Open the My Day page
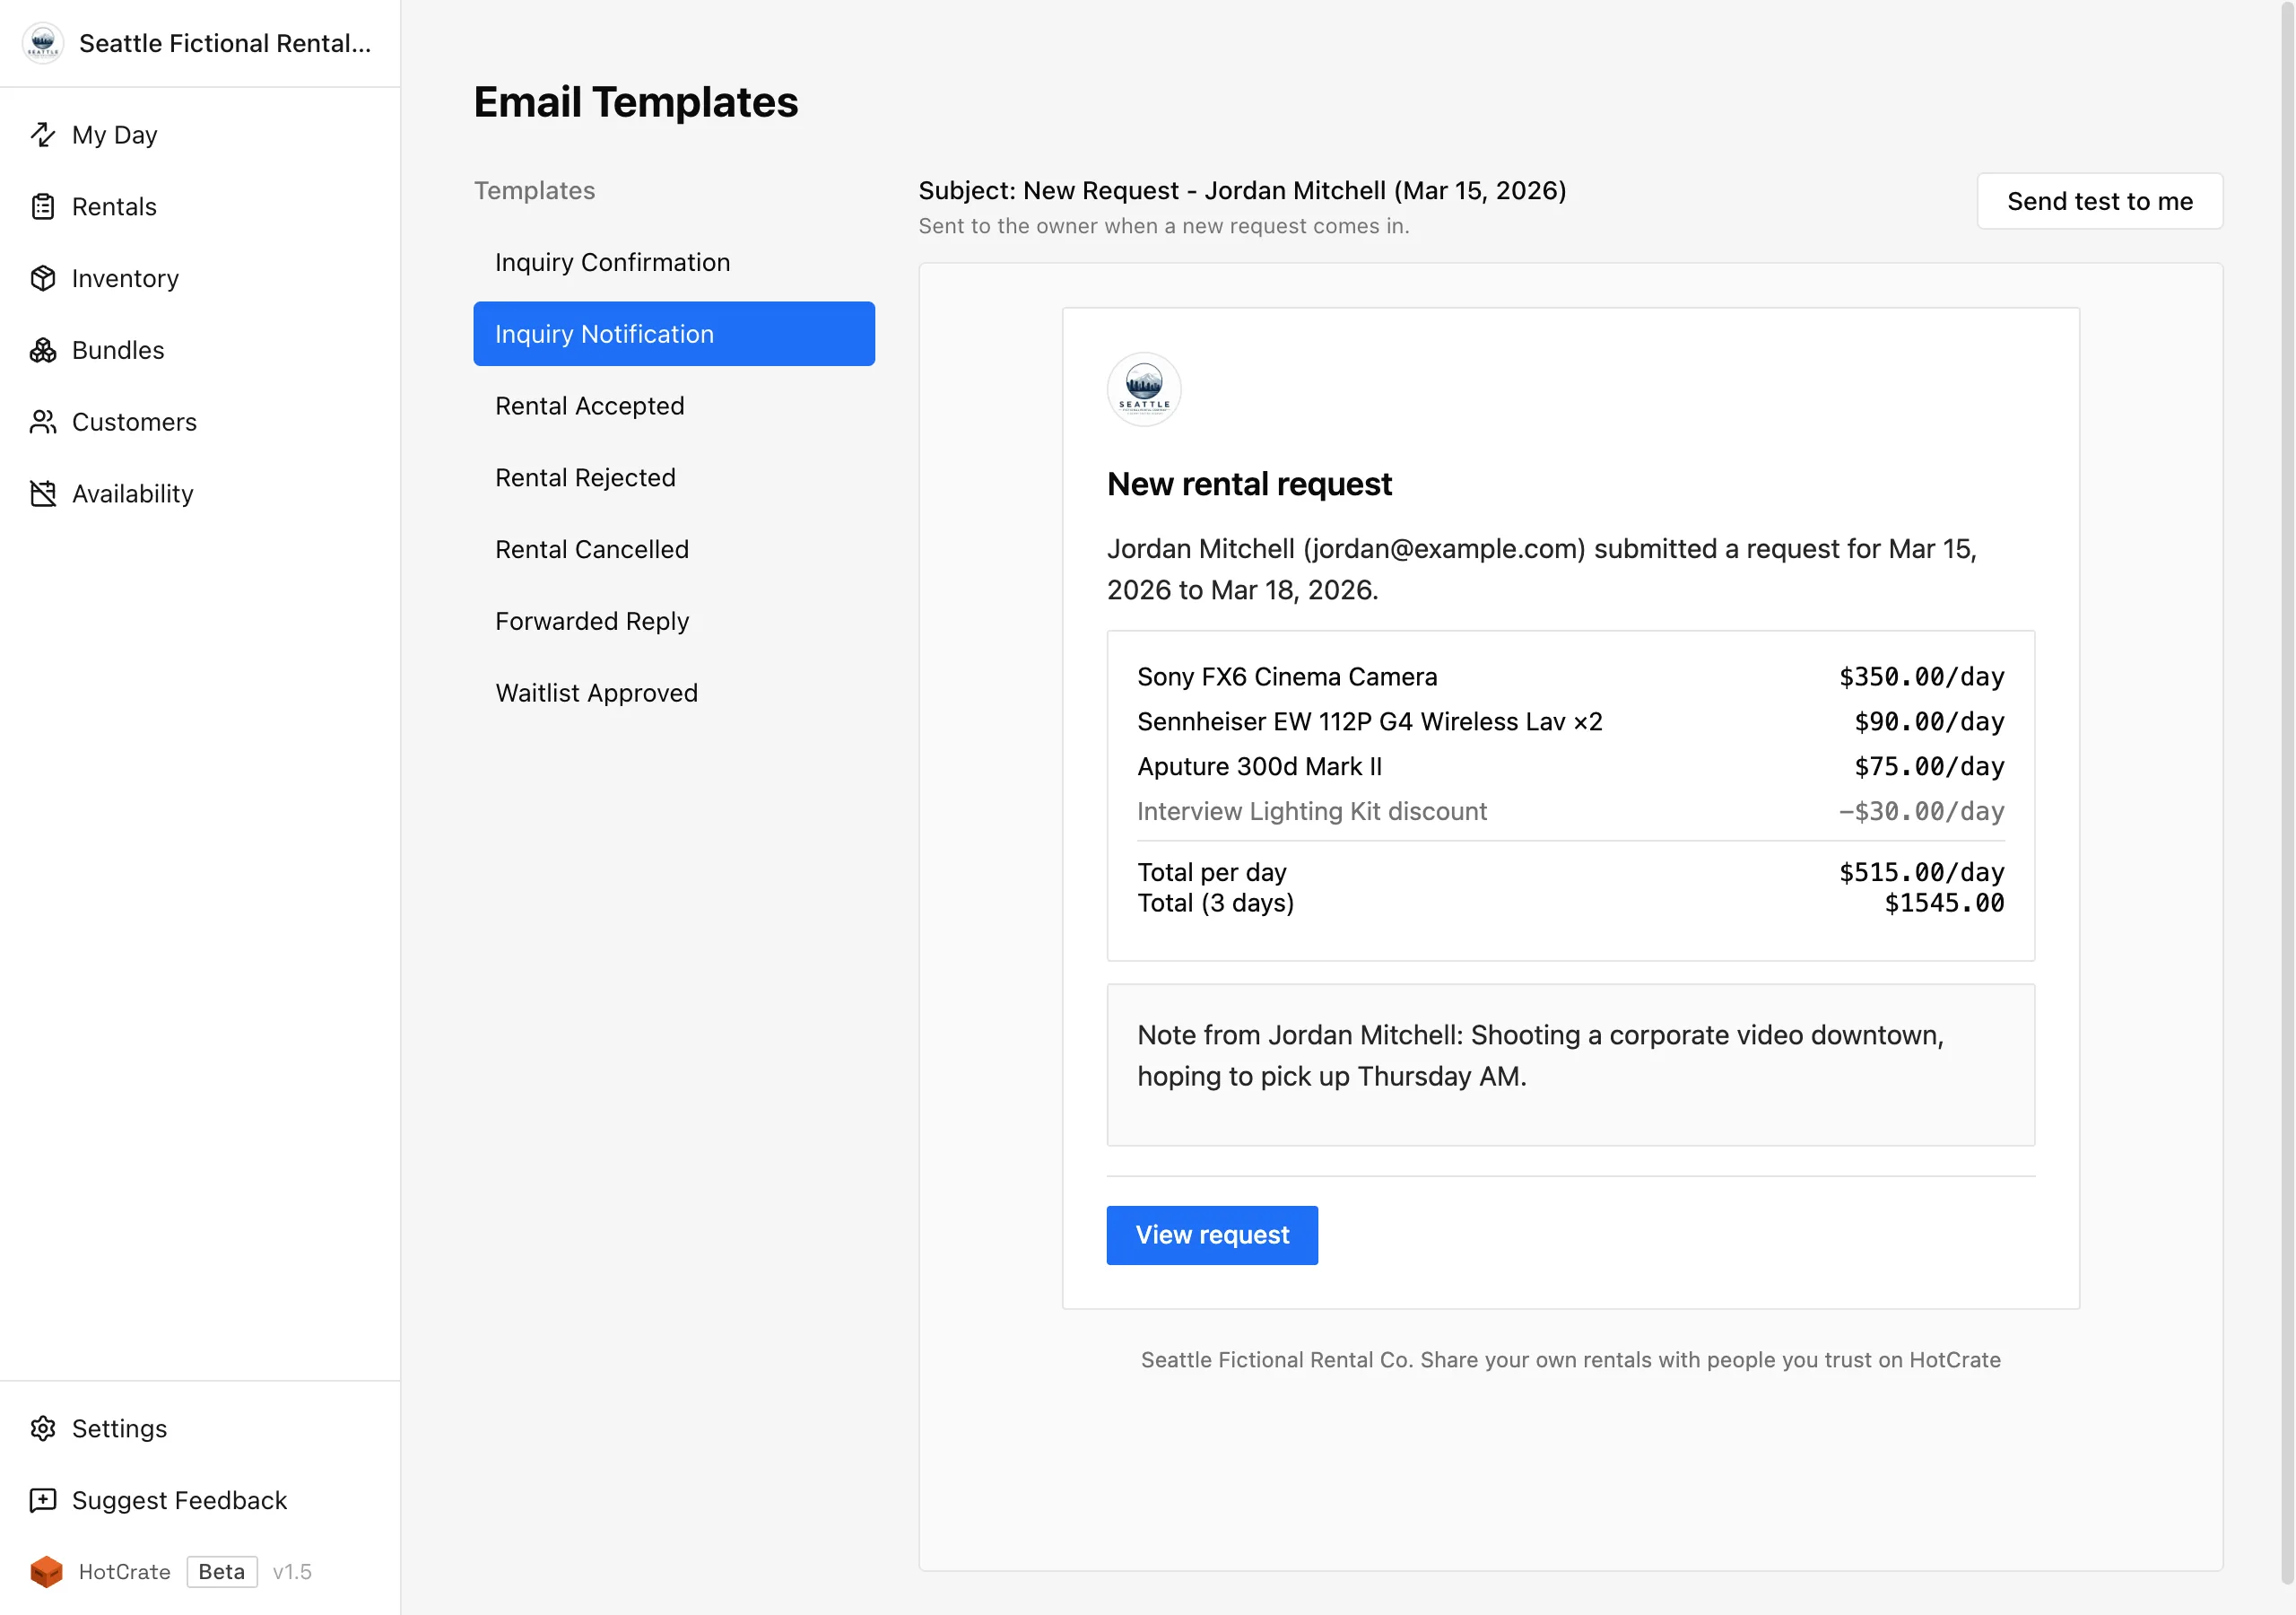 click(x=200, y=134)
